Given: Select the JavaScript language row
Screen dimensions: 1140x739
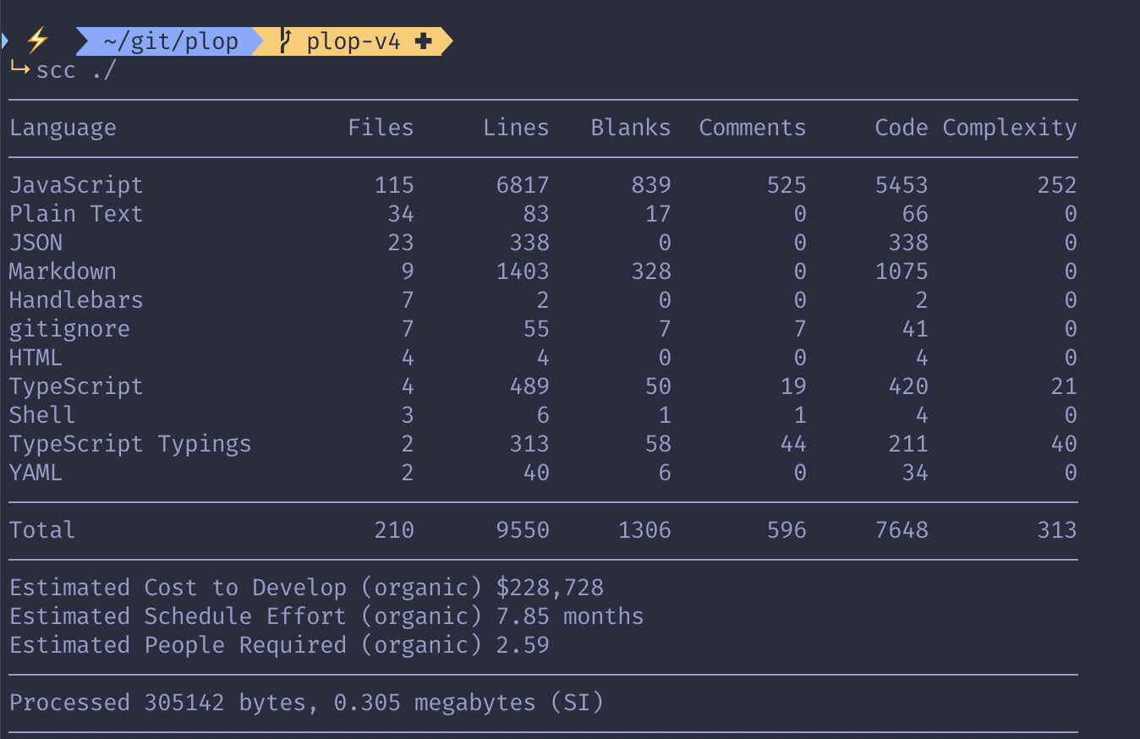Looking at the screenshot, I should 76,184.
